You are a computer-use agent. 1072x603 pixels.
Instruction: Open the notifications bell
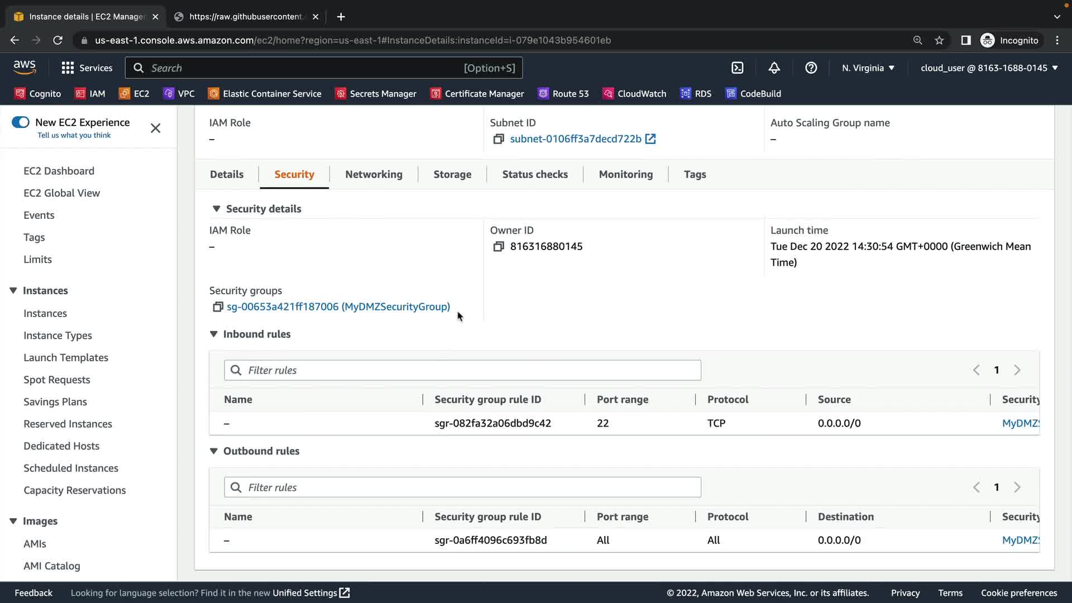[x=774, y=68]
